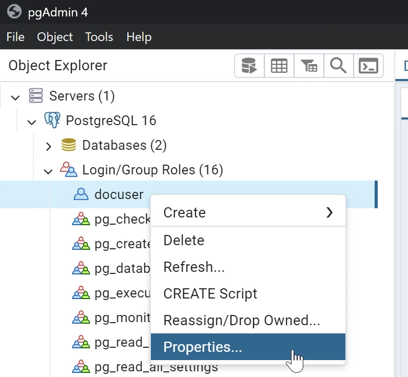Click the pgAdmin 4 globe logo

click(x=14, y=12)
